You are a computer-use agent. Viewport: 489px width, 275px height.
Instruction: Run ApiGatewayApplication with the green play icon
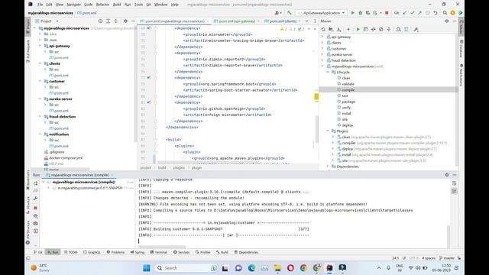353,13
